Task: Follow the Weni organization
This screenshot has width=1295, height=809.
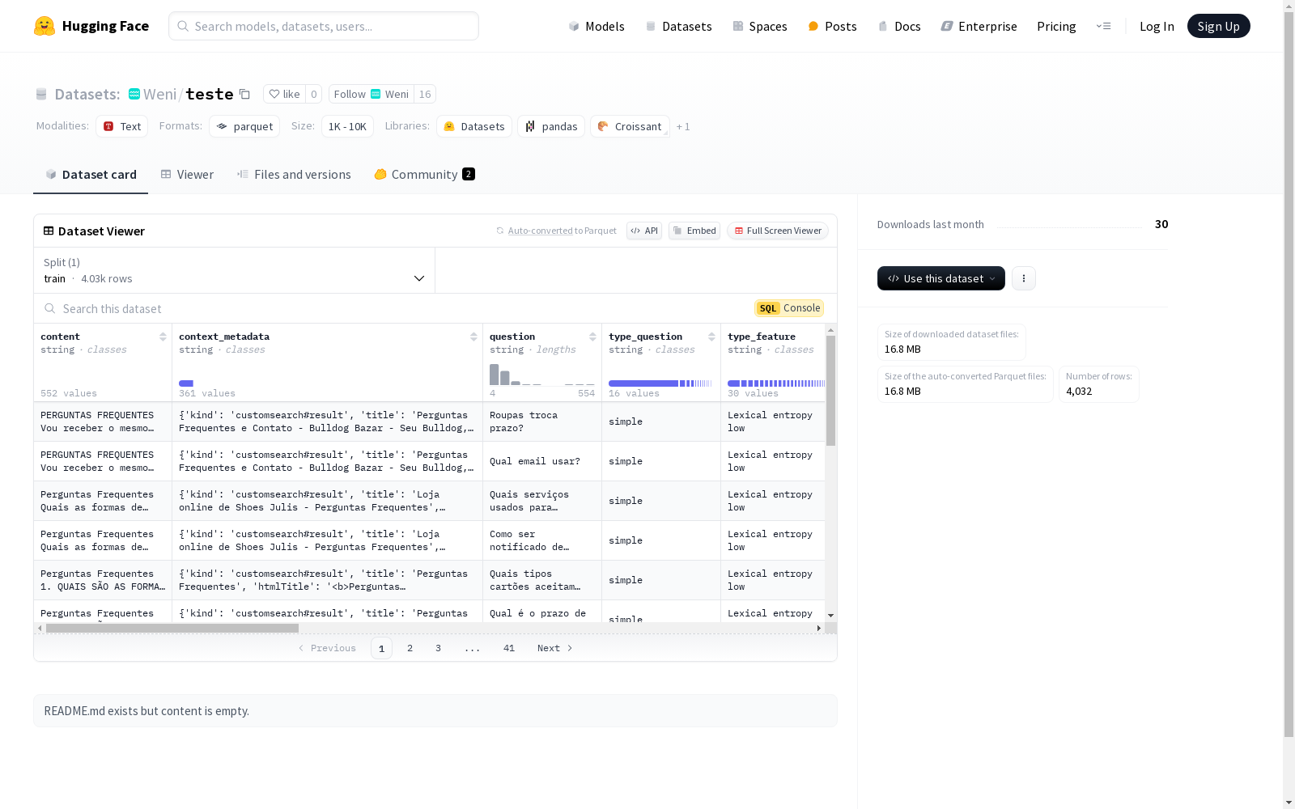Action: click(372, 94)
